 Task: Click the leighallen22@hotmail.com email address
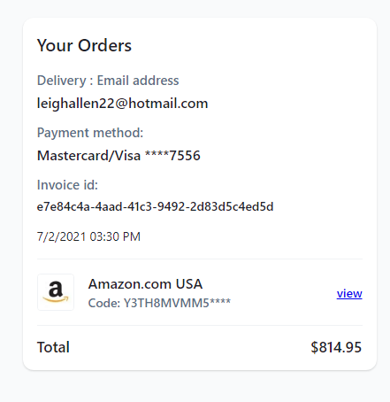pyautogui.click(x=122, y=104)
